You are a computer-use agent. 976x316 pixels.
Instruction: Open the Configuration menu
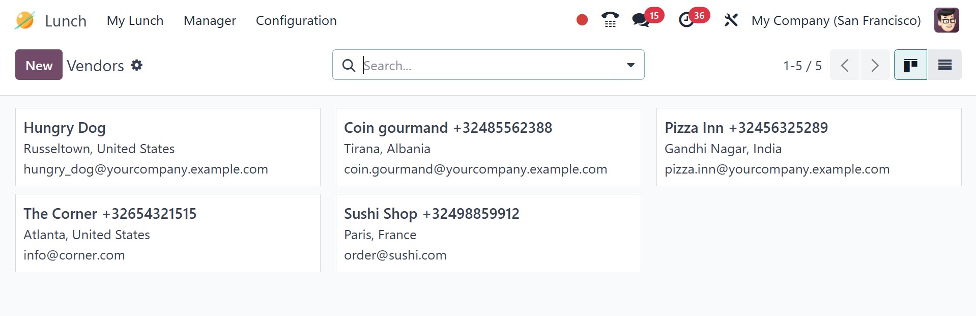pyautogui.click(x=296, y=20)
